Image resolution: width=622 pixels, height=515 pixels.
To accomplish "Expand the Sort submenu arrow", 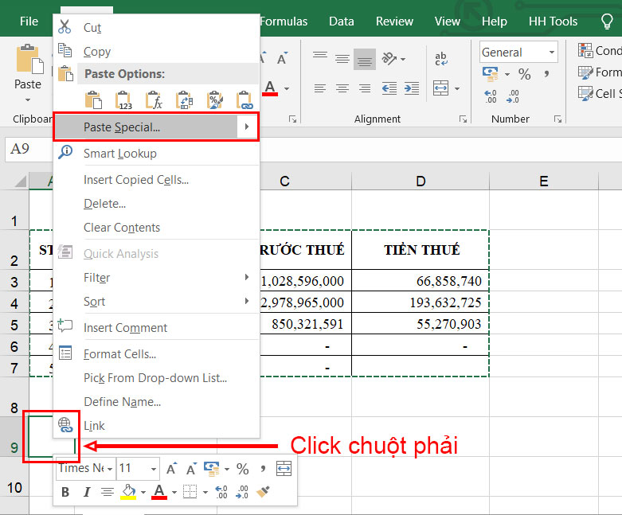I will tap(247, 301).
